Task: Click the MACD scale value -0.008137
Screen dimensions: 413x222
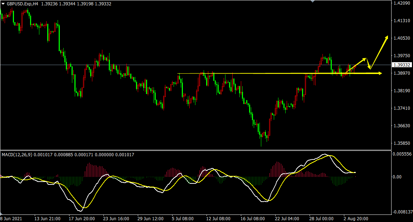Action: [402, 212]
